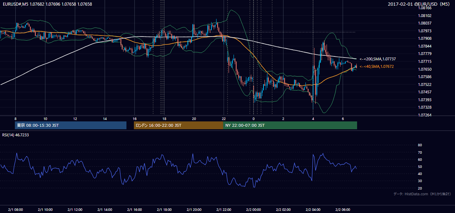This screenshot has width=455, height=213.
Task: Select price axis value 1.07779
Action: click(x=424, y=54)
